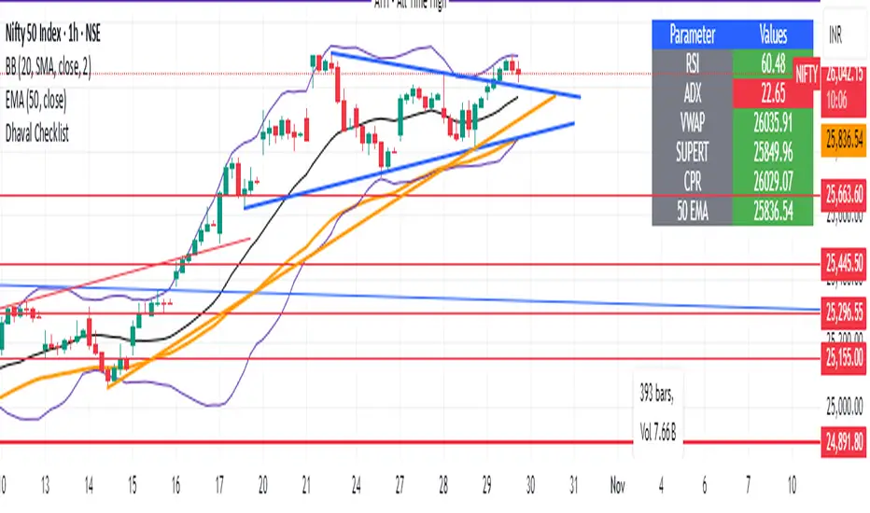This screenshot has width=870, height=513.
Task: Select the 25,296.55 price level label
Action: (844, 312)
